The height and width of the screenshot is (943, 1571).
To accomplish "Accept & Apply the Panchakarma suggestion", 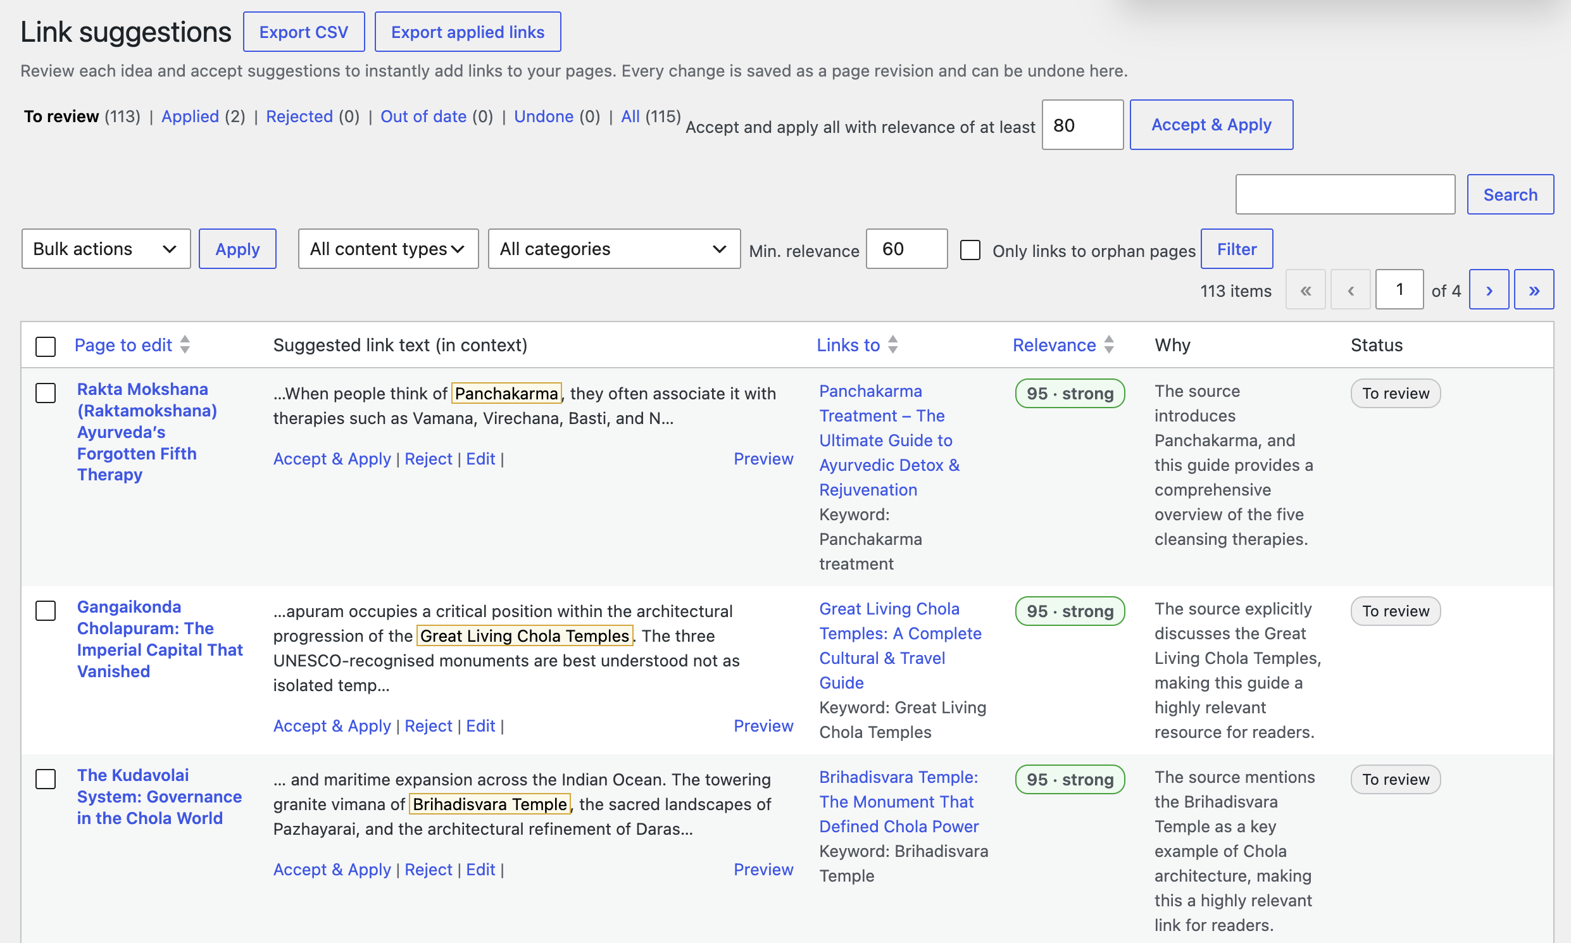I will [x=332, y=459].
